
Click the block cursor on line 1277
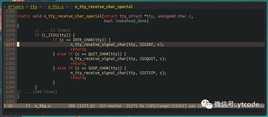tap(18, 44)
